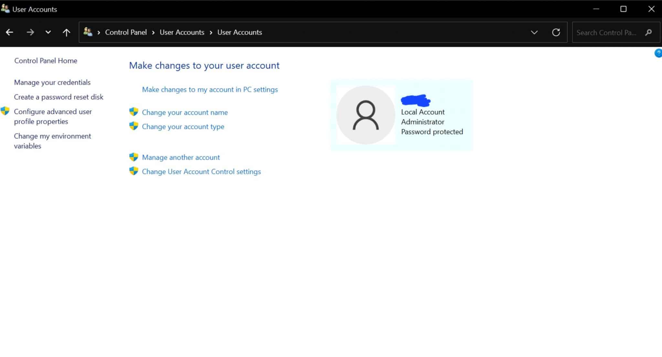Open Manage your credentials in sidebar
This screenshot has height=357, width=662.
(52, 82)
